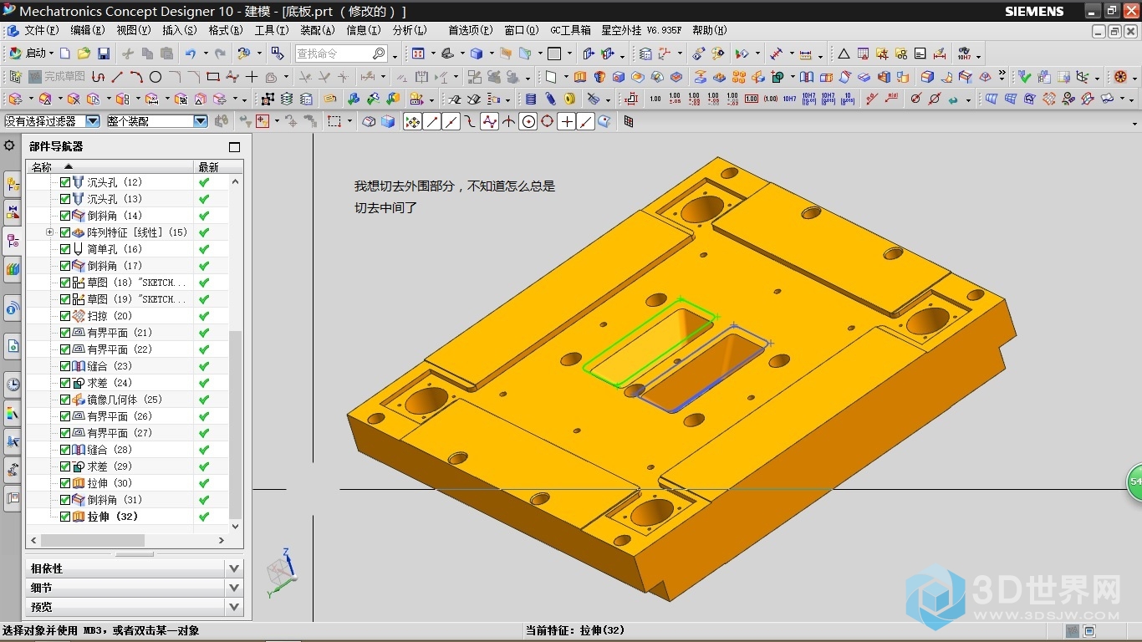Click the command finder search magnifier
Image resolution: width=1142 pixels, height=642 pixels.
tap(378, 53)
